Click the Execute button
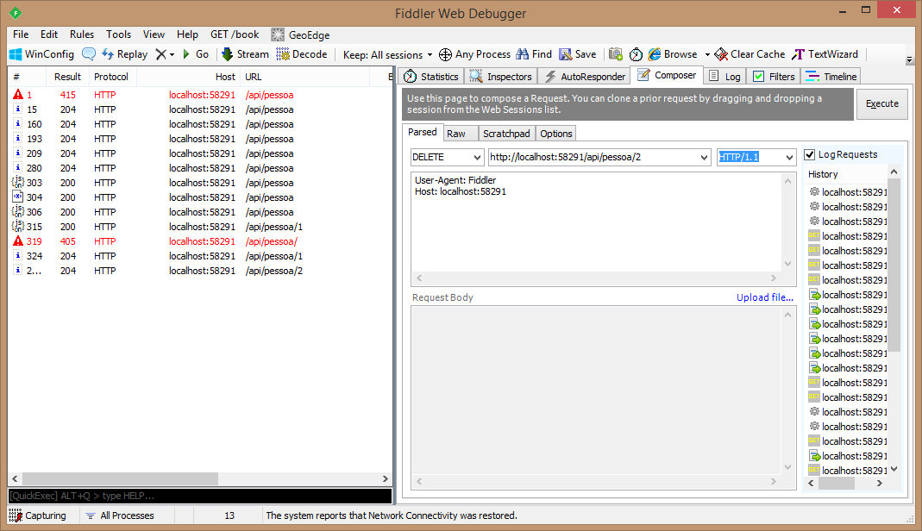The width and height of the screenshot is (922, 531). pyautogui.click(x=882, y=104)
